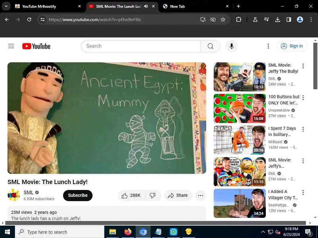Click the search magnifier button
The width and height of the screenshot is (318, 238).
tap(210, 46)
